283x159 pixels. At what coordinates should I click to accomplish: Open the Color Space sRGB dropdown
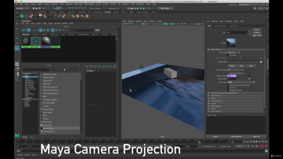(x=241, y=82)
